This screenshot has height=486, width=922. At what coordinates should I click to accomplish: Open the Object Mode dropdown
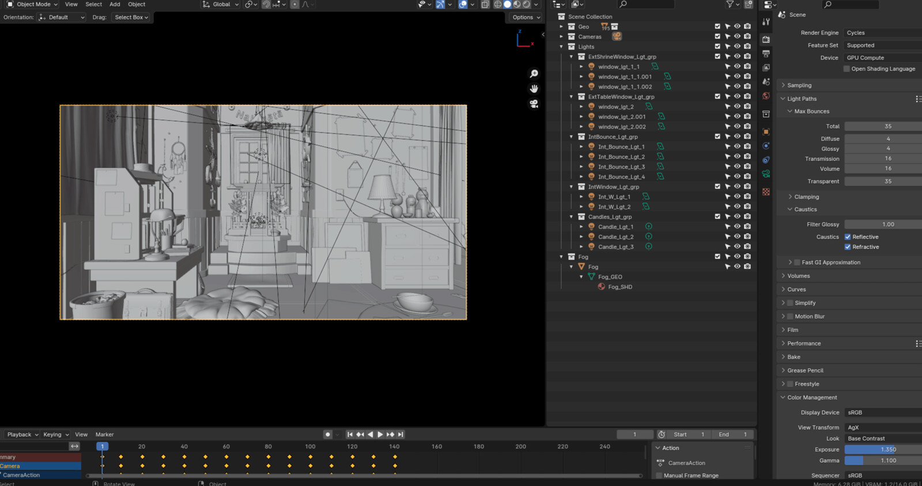tap(32, 4)
